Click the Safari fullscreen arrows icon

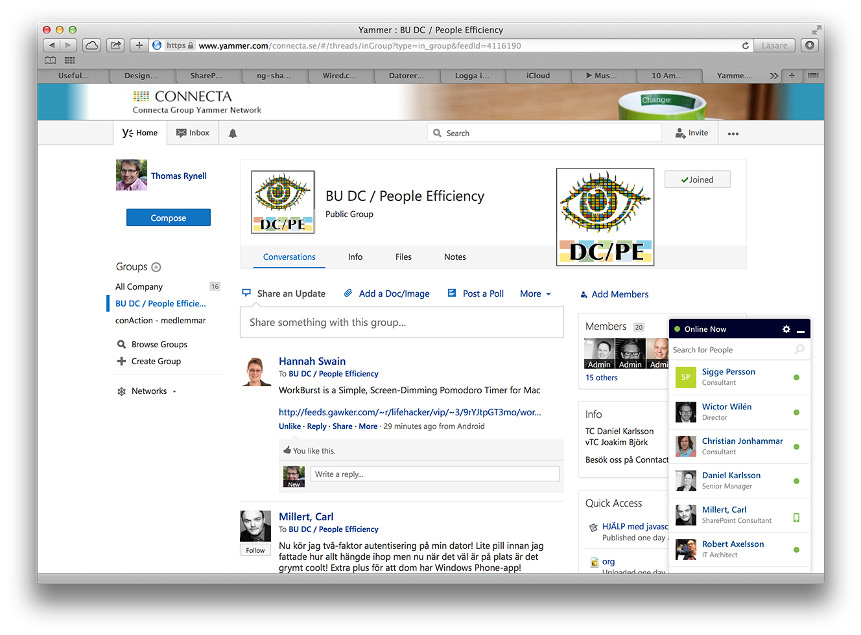(x=816, y=30)
